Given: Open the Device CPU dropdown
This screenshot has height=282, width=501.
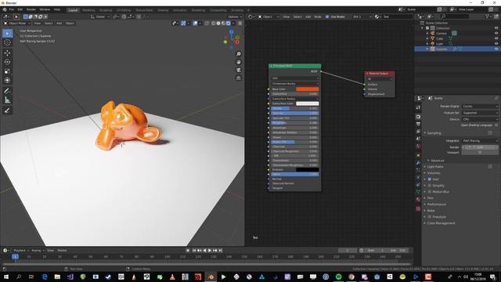Looking at the screenshot, I should click(x=480, y=119).
